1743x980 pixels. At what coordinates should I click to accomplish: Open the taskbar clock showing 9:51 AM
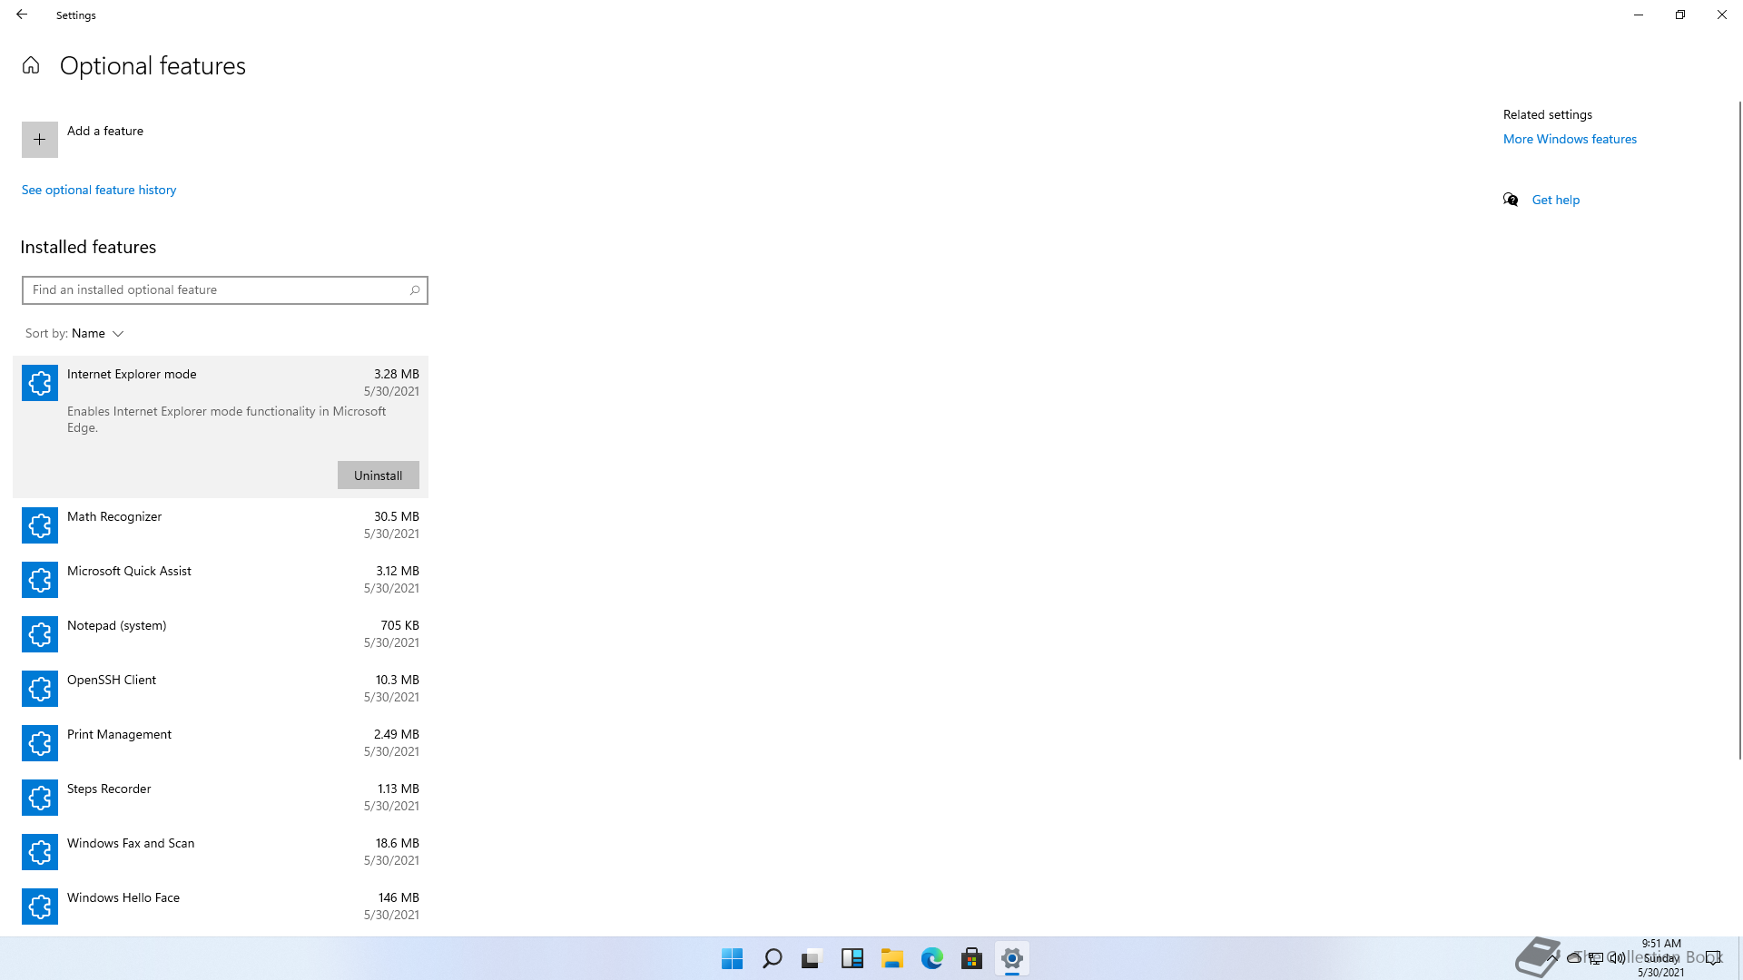coord(1661,957)
